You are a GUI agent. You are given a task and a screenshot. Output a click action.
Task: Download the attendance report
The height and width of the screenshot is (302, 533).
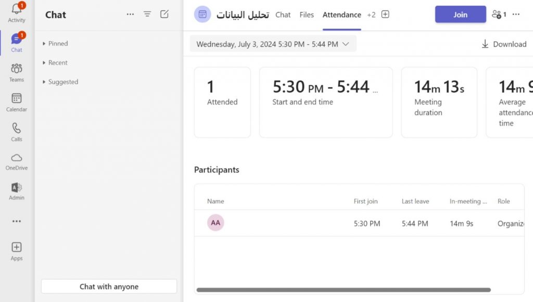click(x=504, y=44)
